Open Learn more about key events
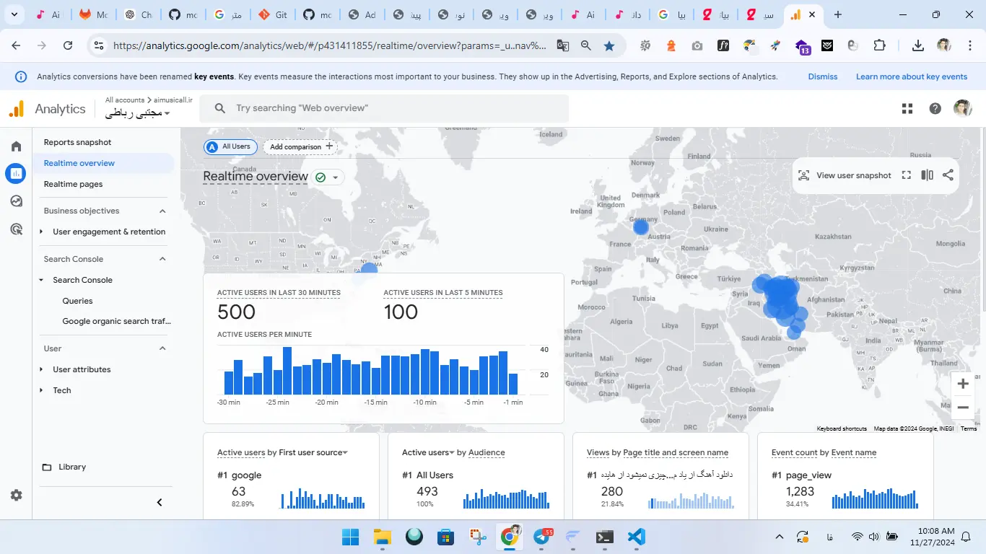The image size is (986, 554). pos(912,76)
